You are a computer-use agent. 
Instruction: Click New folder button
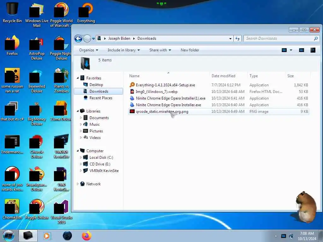(x=190, y=50)
